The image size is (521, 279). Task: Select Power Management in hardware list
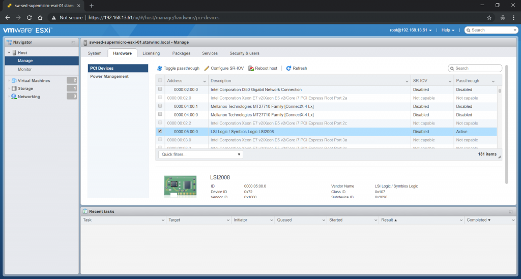(x=118, y=76)
